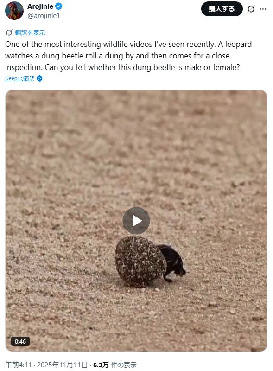The image size is (273, 371).
Task: Click the 午前4:11 post time
Action: click(18, 365)
